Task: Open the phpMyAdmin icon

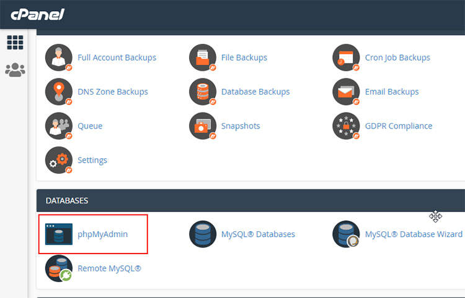Action: [59, 235]
